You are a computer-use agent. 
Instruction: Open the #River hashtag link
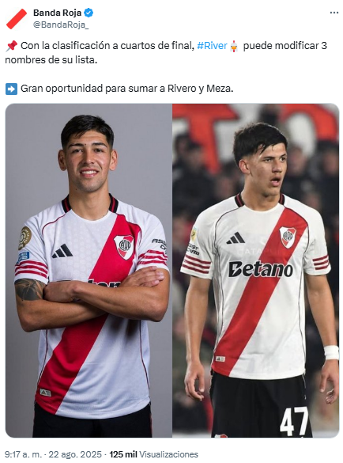(212, 46)
